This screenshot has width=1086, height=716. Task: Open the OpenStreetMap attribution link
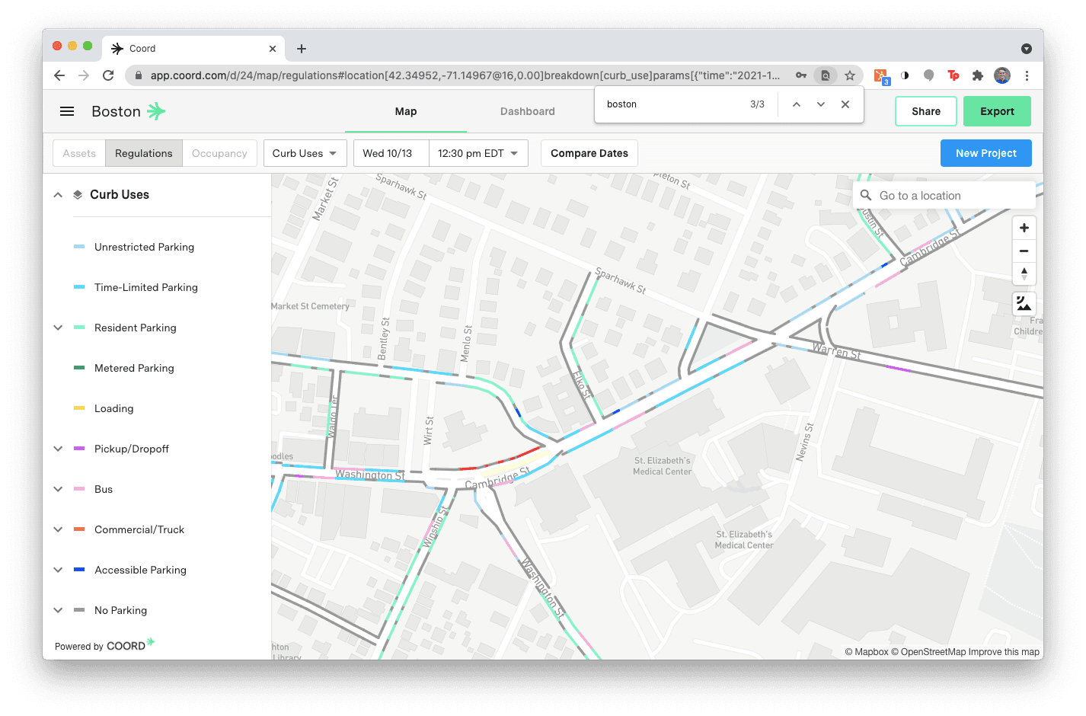coord(928,652)
